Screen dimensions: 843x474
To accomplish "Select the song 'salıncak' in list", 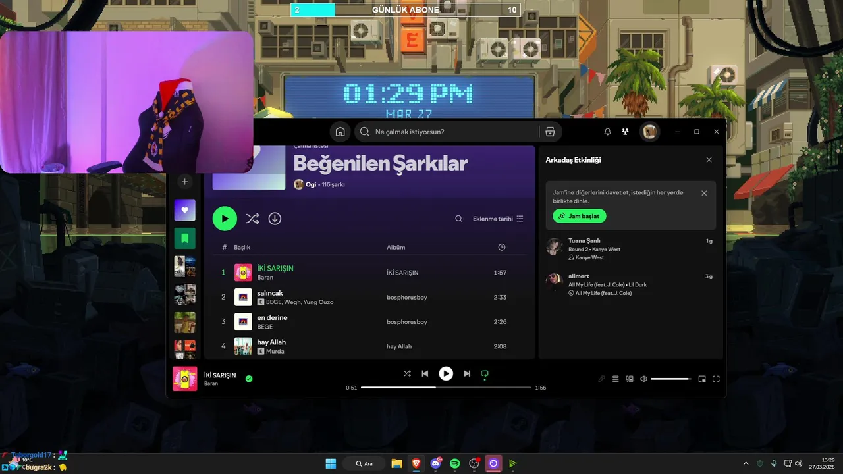I will 270,293.
